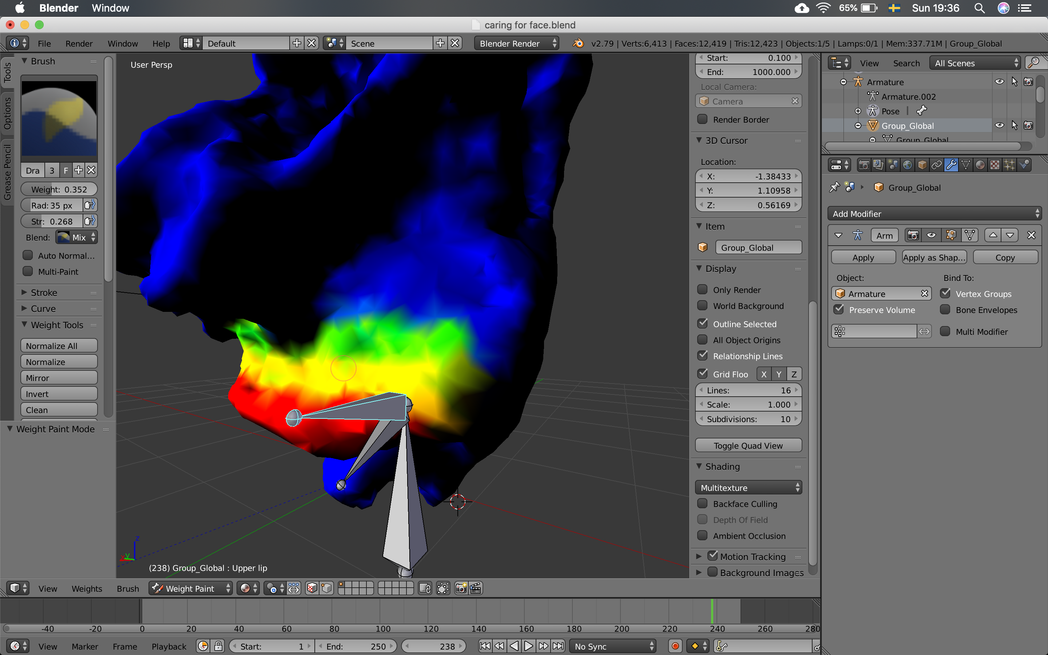Open the Render Layers properties tab

878,165
